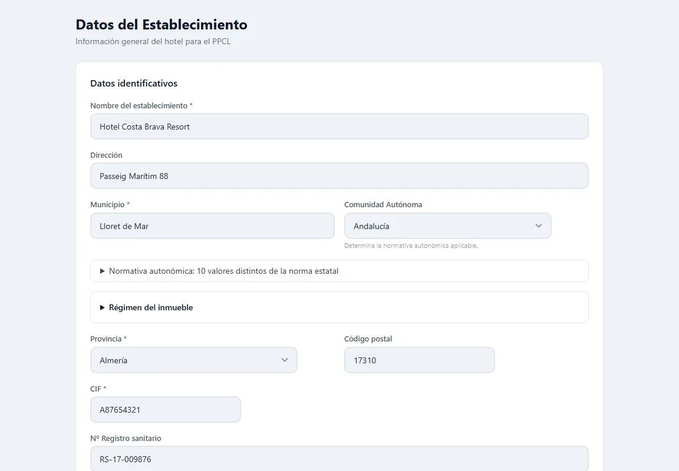The width and height of the screenshot is (679, 471).
Task: Click the 'CIF *' label
Action: 98,389
